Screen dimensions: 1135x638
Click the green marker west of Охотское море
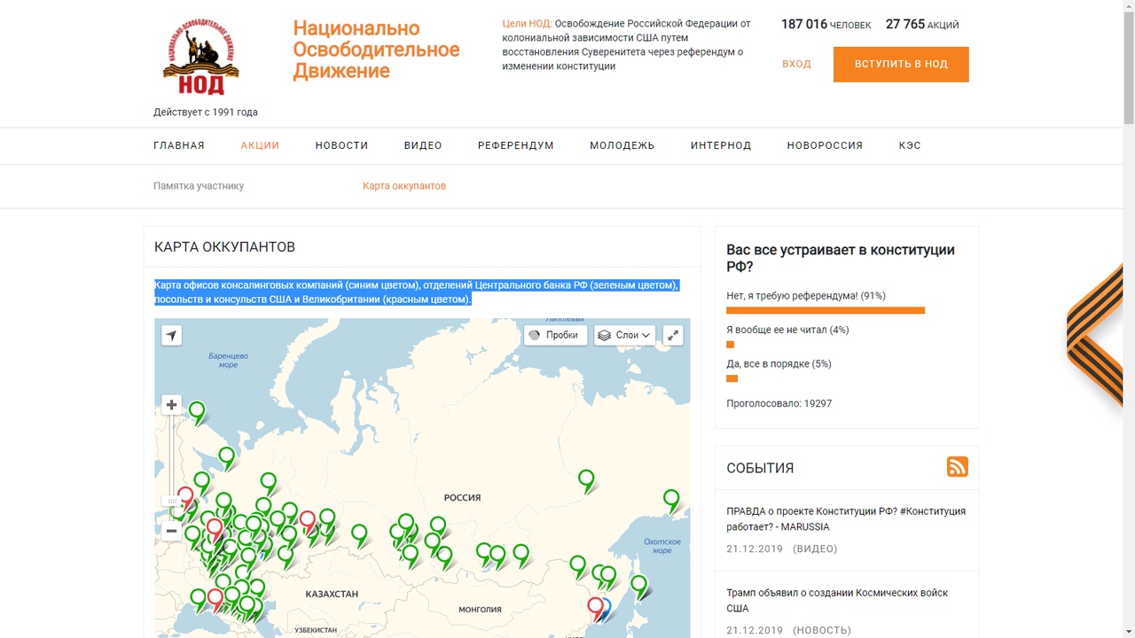tap(671, 501)
